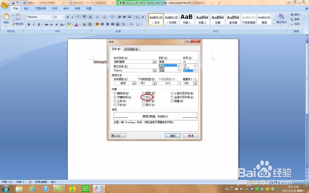Click the align left icon
The height and width of the screenshot is (193, 309).
[x=97, y=24]
